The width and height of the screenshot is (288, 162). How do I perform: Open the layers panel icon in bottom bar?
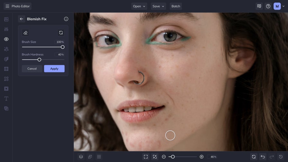click(81, 157)
